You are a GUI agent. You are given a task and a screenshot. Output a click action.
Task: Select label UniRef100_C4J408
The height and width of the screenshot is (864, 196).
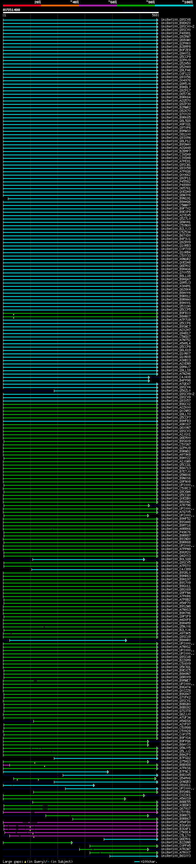pos(176,377)
